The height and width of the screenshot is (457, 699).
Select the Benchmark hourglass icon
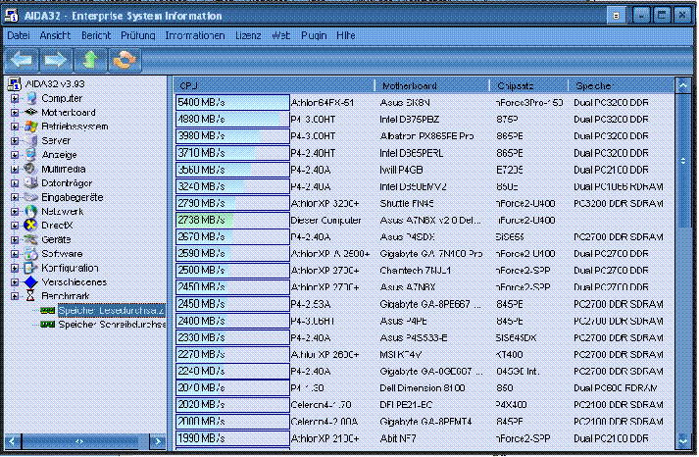30,296
